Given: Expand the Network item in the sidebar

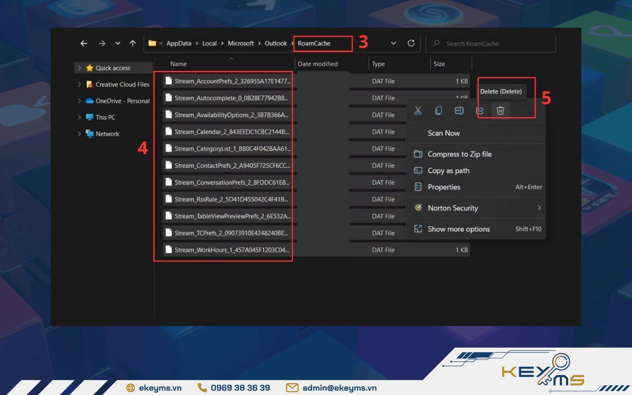Looking at the screenshot, I should click(x=79, y=134).
